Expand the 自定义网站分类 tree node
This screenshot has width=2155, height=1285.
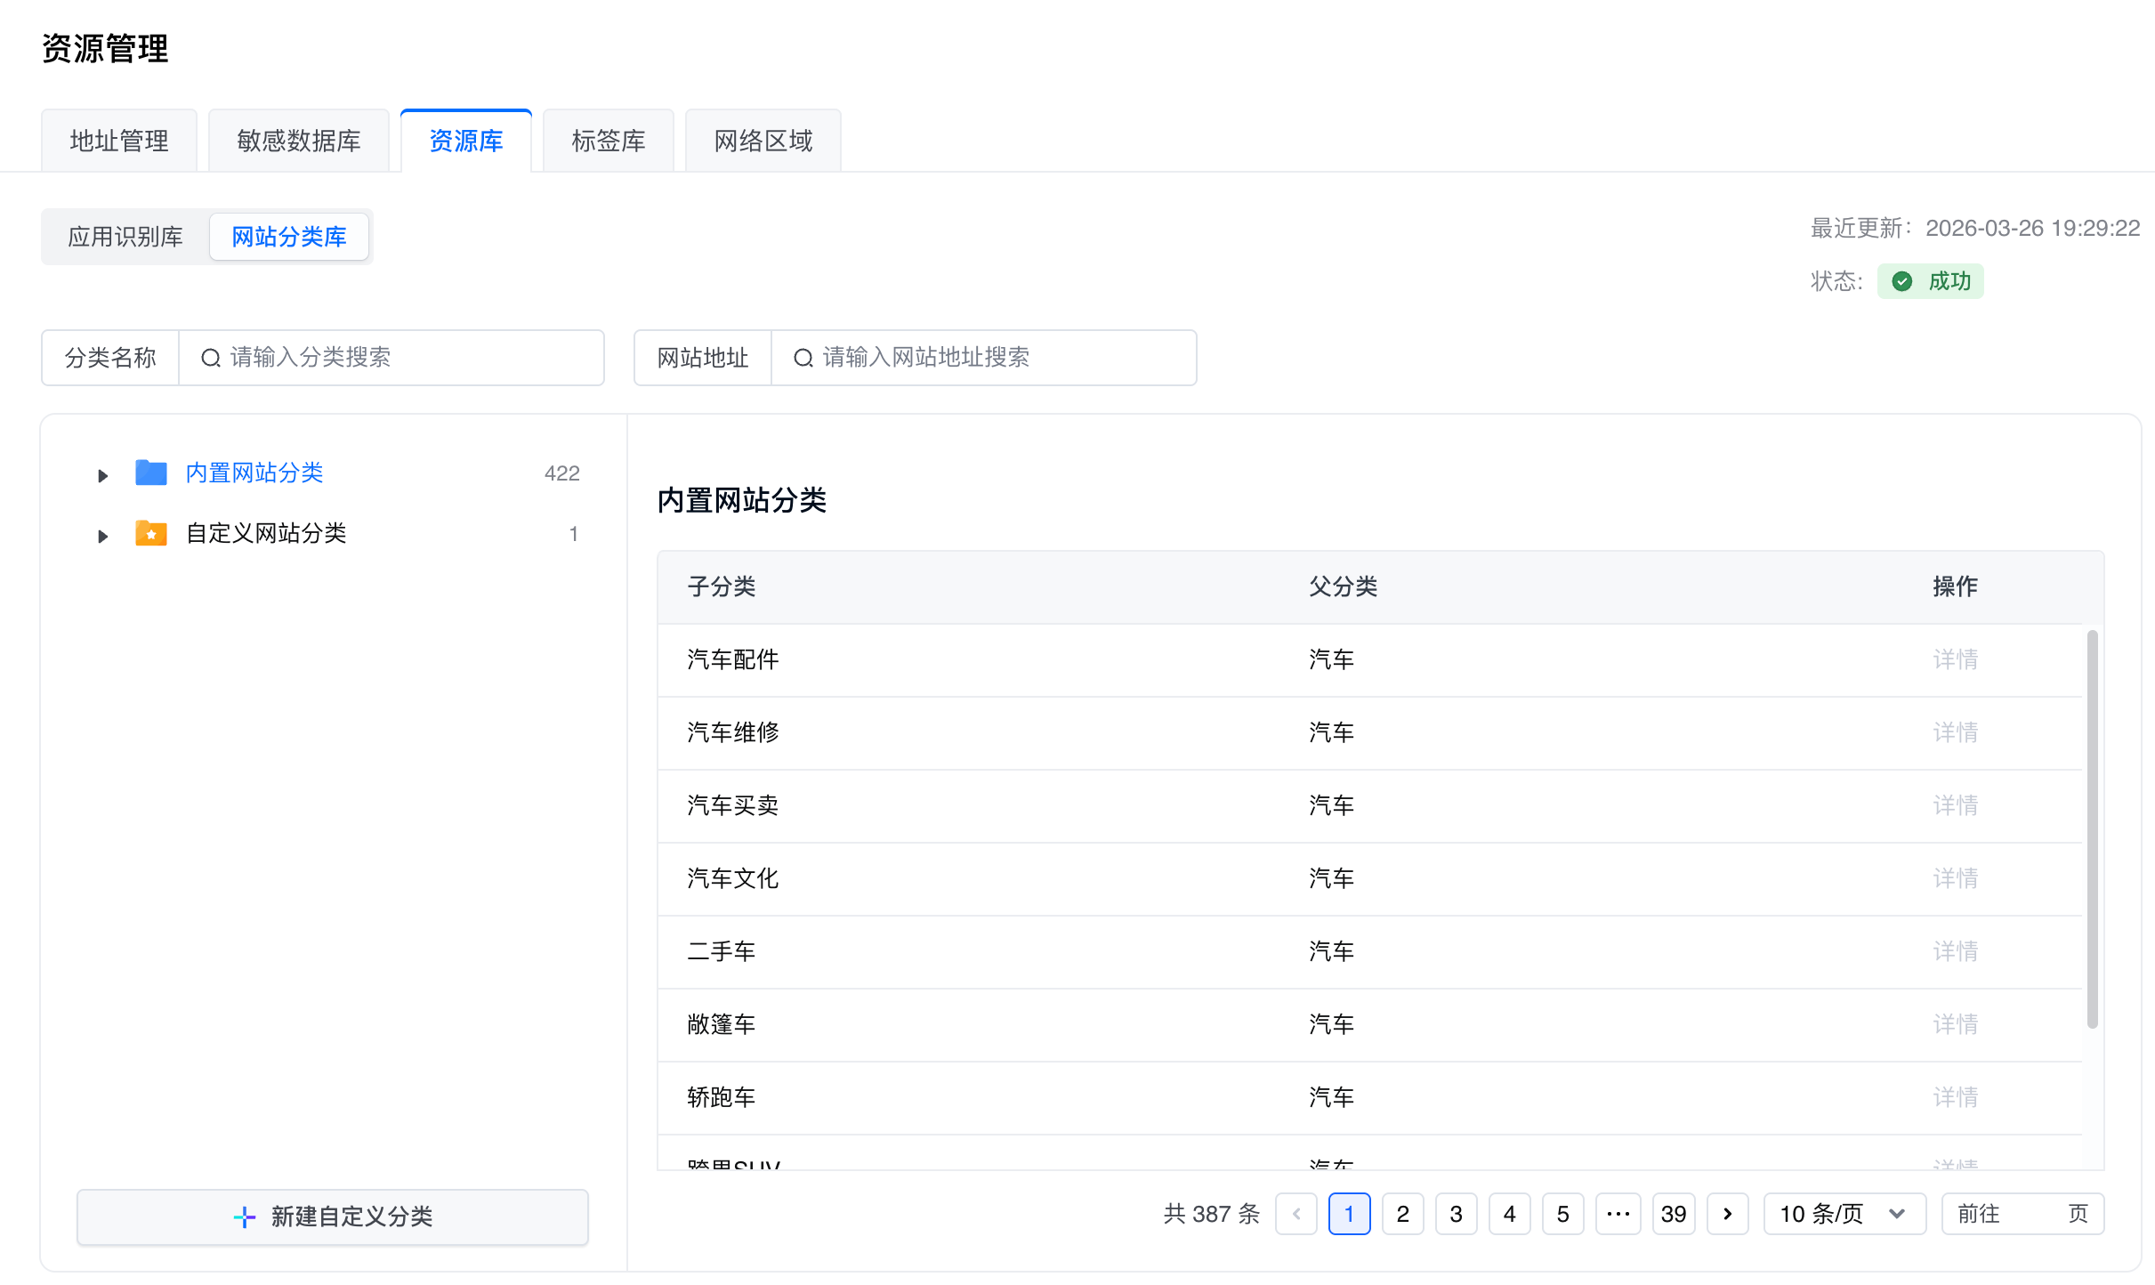point(102,536)
